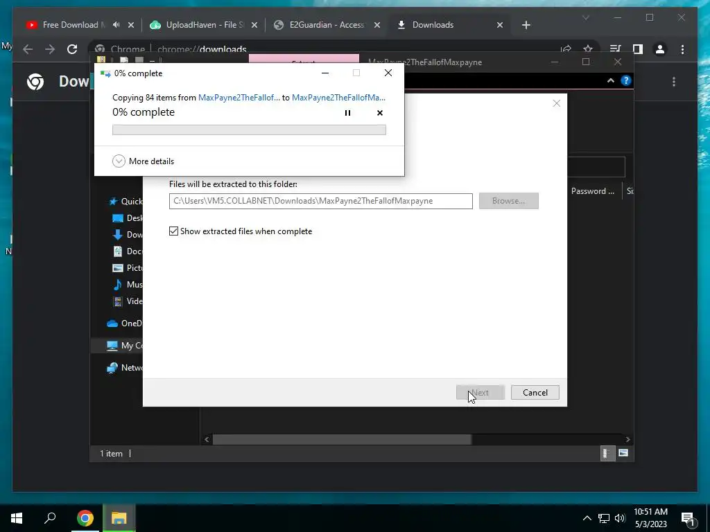Viewport: 710px width, 532px height.
Task: Expand More details in copy dialog
Action: pyautogui.click(x=143, y=161)
